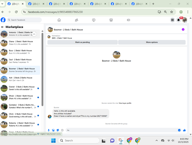This screenshot has height=145, width=192.
Task: Open the Facebook logo home link
Action: click(3, 20)
